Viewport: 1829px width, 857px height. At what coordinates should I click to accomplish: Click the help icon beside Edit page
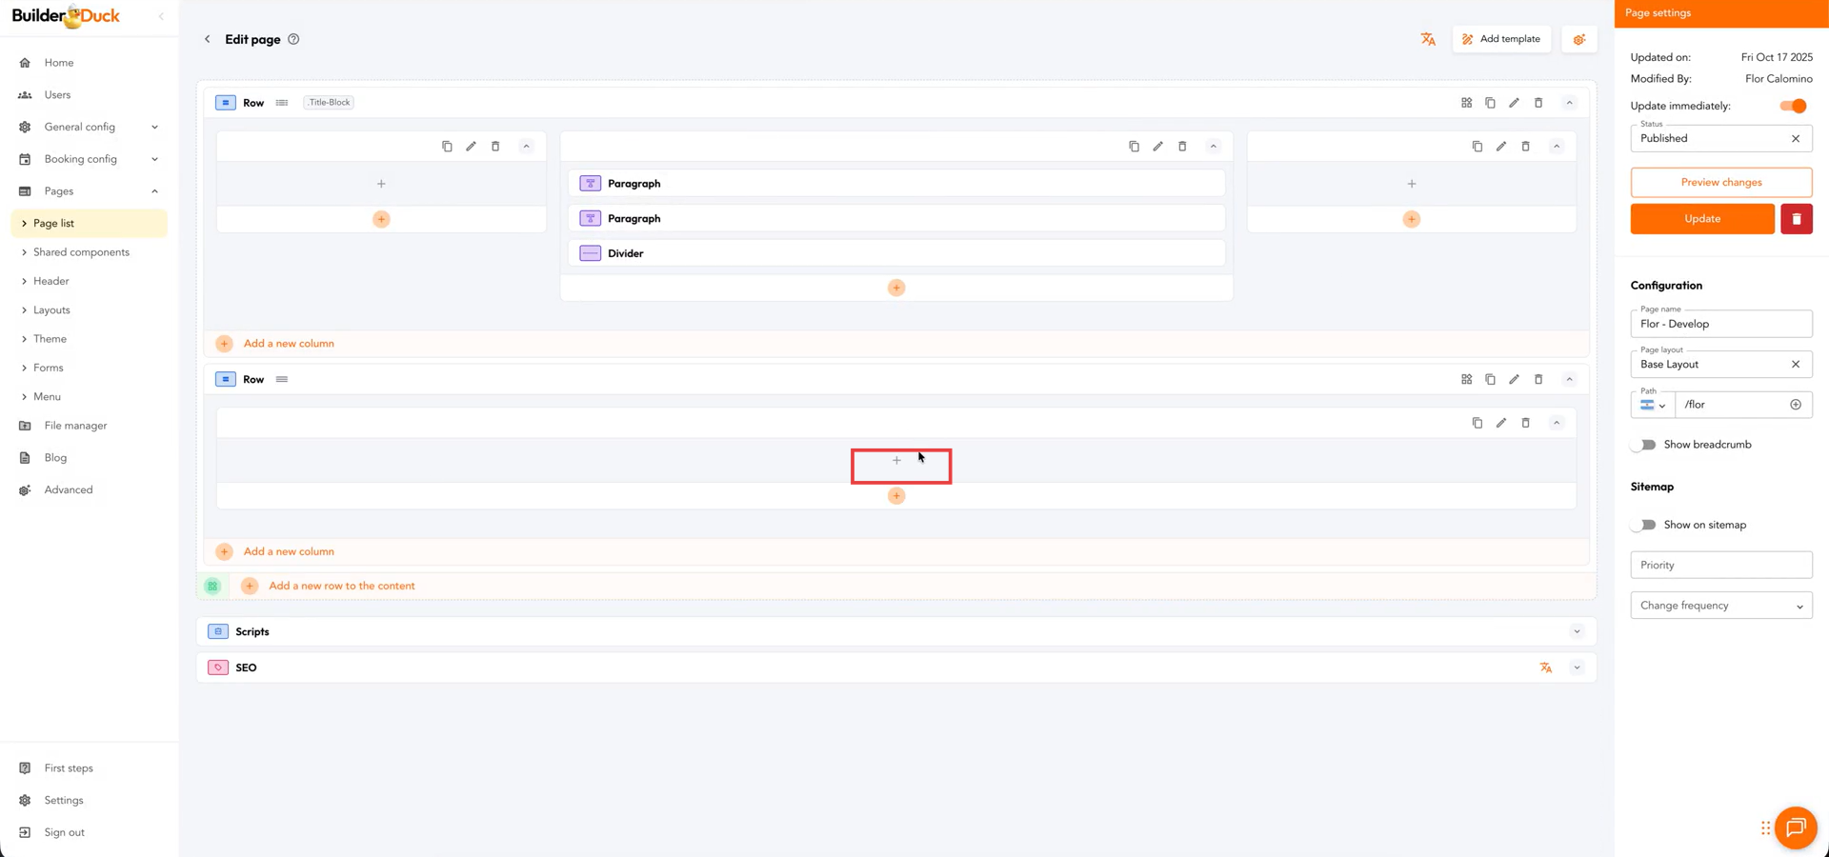tap(293, 39)
